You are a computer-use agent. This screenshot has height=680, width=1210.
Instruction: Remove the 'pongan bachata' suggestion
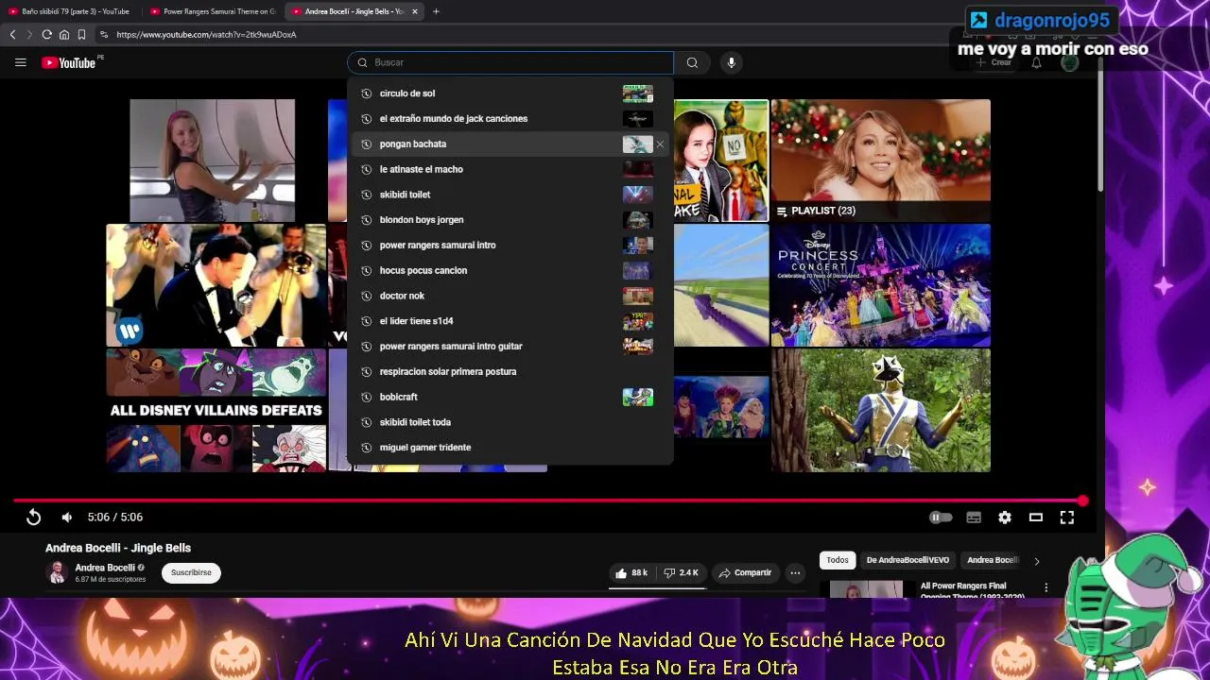coord(660,144)
